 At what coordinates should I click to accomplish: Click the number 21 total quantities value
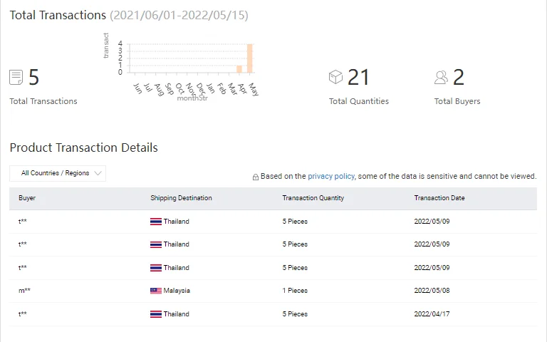[358, 77]
